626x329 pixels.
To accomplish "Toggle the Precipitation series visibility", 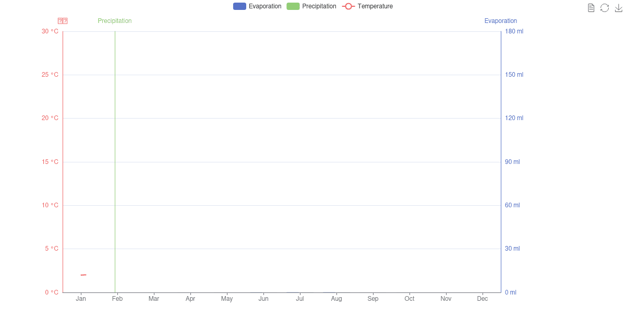I will coord(311,6).
